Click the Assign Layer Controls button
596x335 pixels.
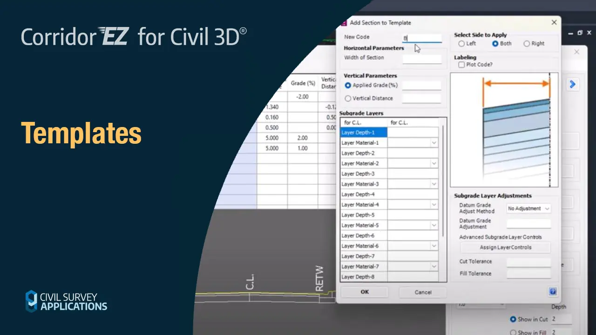(505, 248)
